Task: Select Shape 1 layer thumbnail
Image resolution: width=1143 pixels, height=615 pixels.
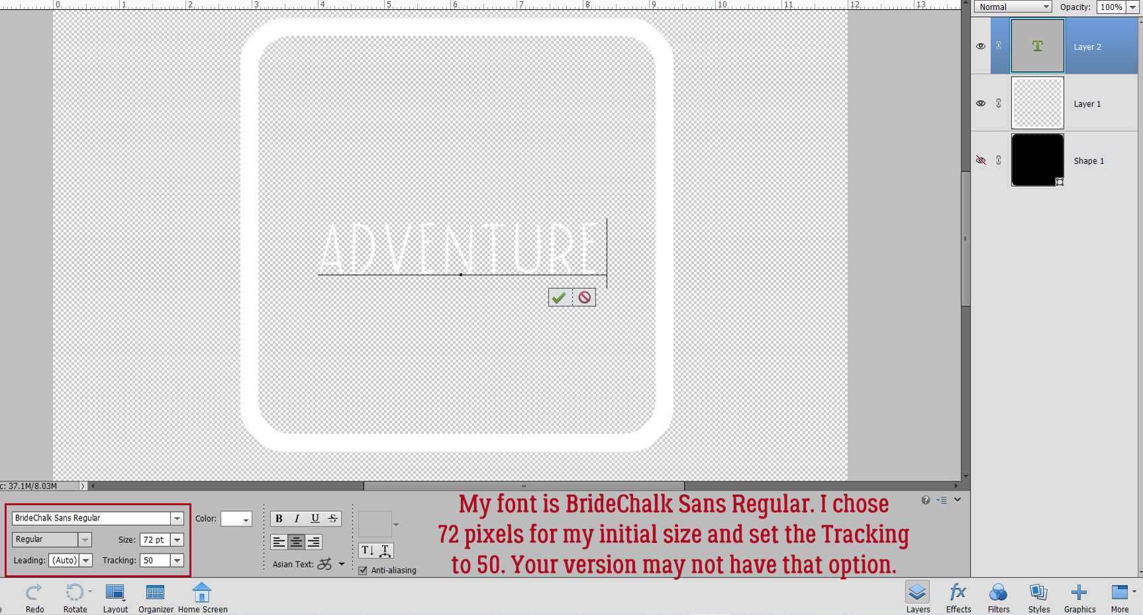Action: pyautogui.click(x=1038, y=160)
